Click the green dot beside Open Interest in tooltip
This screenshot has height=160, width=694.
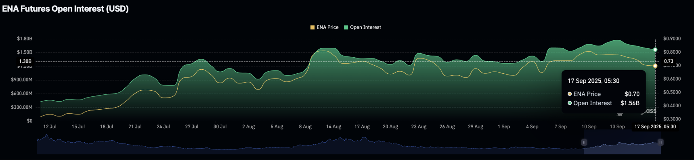tap(570, 103)
